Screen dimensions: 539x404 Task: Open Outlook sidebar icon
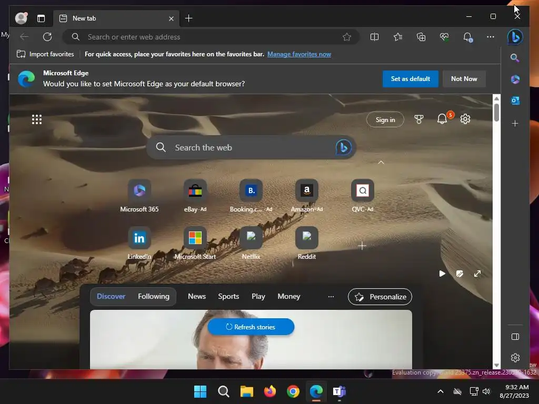[515, 100]
